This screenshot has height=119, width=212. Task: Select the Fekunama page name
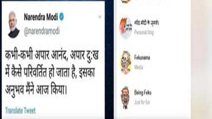(x=142, y=58)
